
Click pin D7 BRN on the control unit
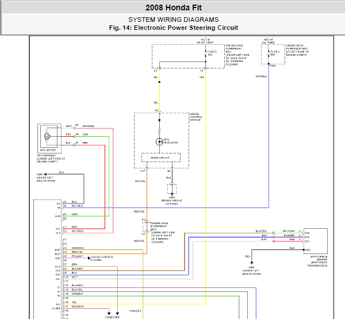(x=70, y=264)
